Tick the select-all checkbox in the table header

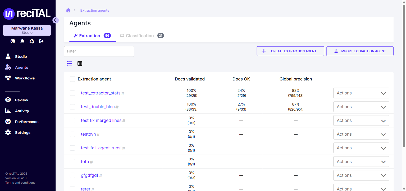[72, 79]
